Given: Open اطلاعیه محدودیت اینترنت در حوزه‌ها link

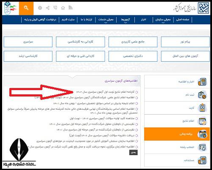Looking at the screenshot, I should tap(85, 141).
